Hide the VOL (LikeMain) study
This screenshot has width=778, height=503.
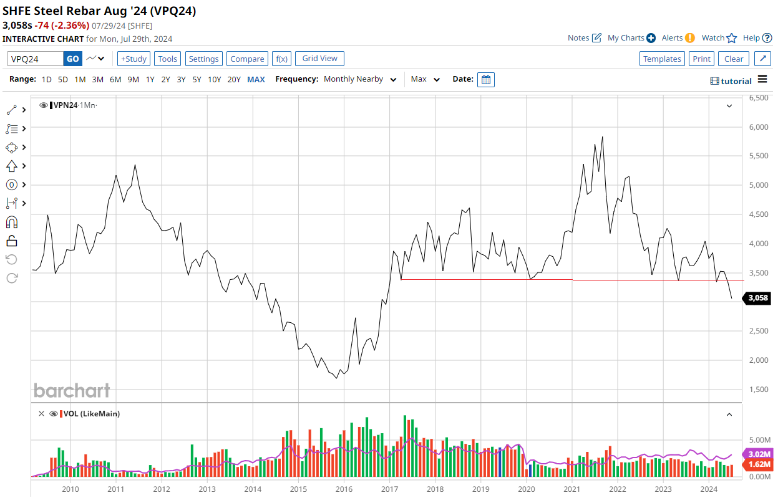click(x=54, y=414)
